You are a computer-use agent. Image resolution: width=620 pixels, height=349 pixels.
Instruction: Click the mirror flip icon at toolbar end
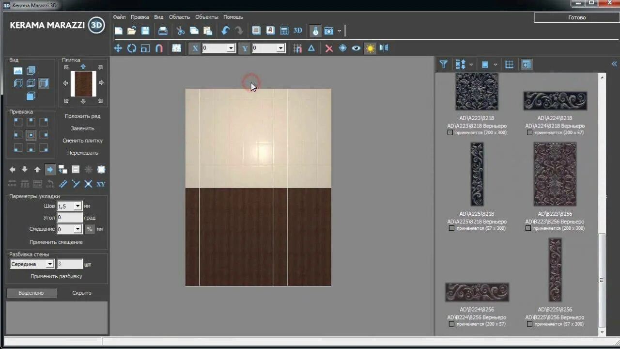tap(384, 48)
